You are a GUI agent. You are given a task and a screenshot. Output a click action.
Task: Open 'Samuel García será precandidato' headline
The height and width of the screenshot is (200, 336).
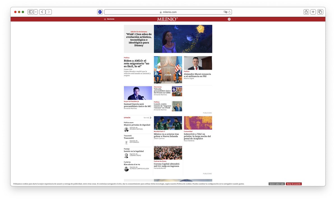137,105
